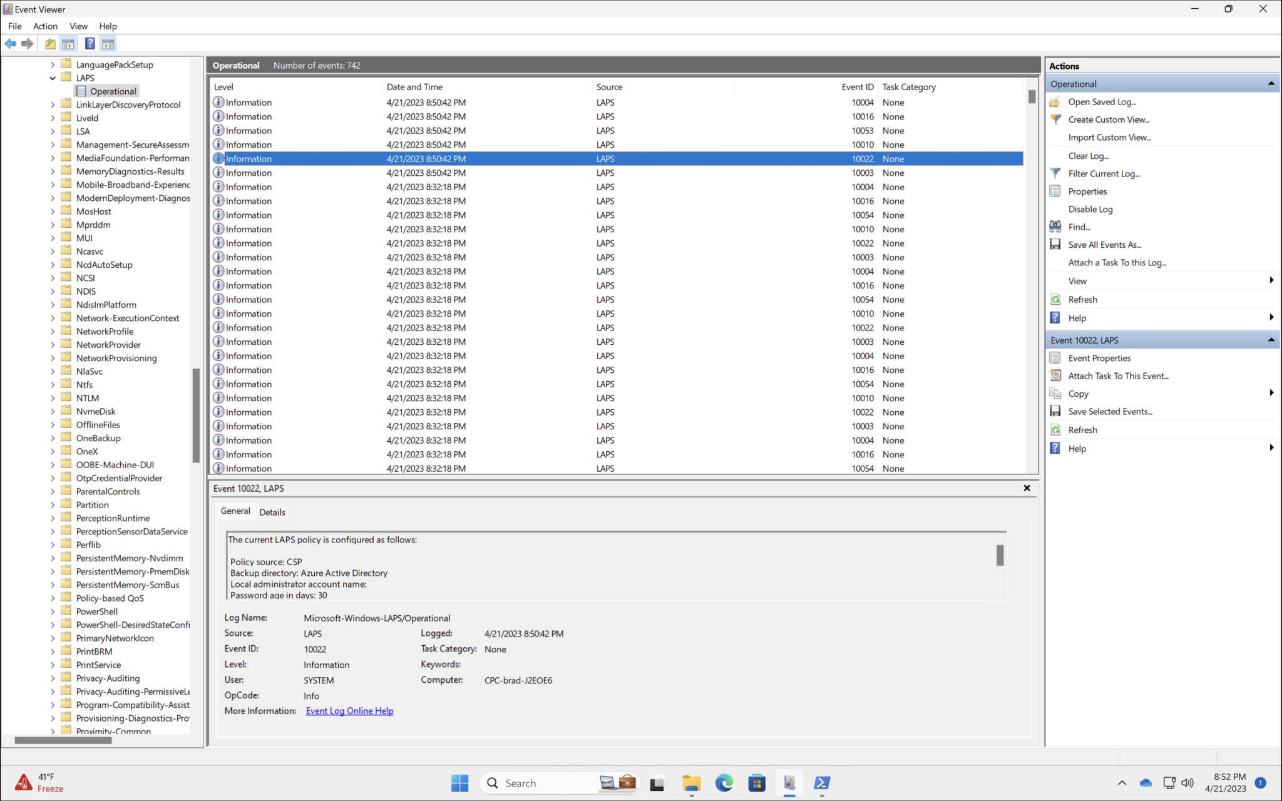Click the console tree horizontal scrollbar
Viewport: 1282px width, 801px height.
[x=63, y=740]
